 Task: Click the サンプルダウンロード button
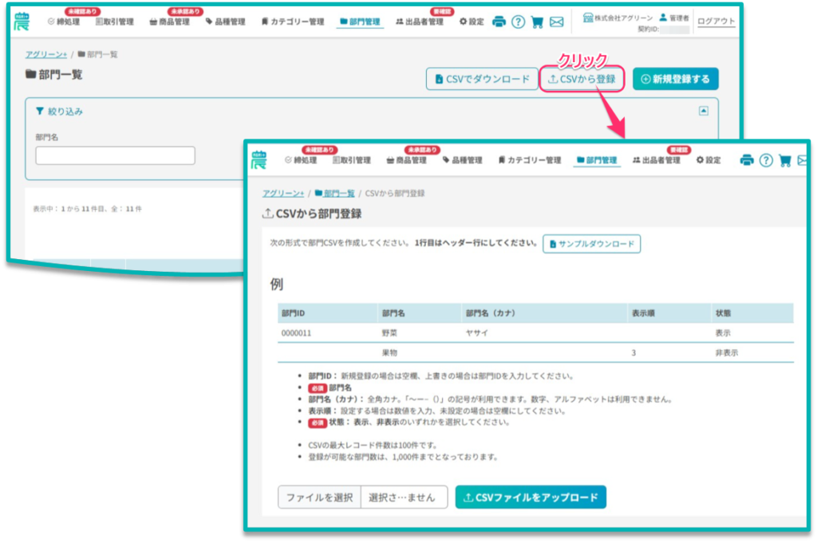click(x=591, y=244)
